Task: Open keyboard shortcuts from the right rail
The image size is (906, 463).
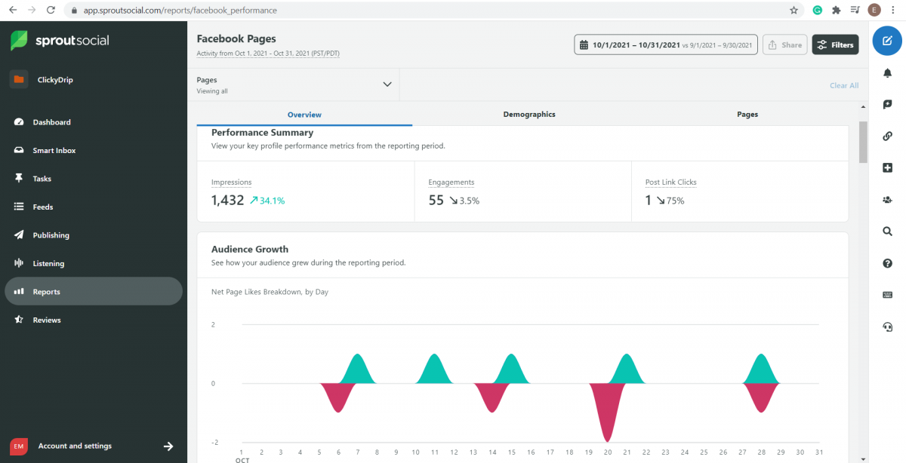Action: (887, 294)
